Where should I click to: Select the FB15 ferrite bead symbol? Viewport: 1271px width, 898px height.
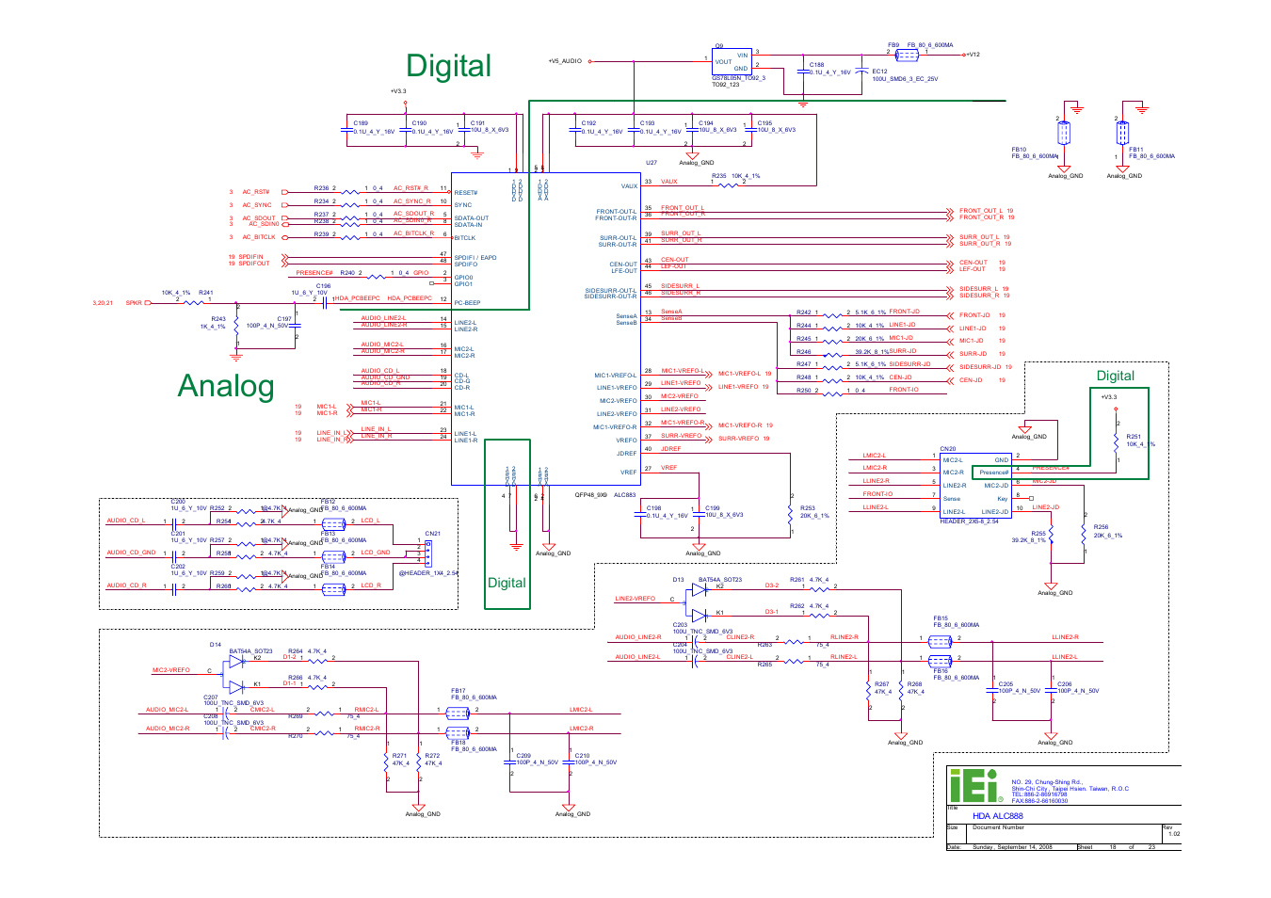pos(940,641)
